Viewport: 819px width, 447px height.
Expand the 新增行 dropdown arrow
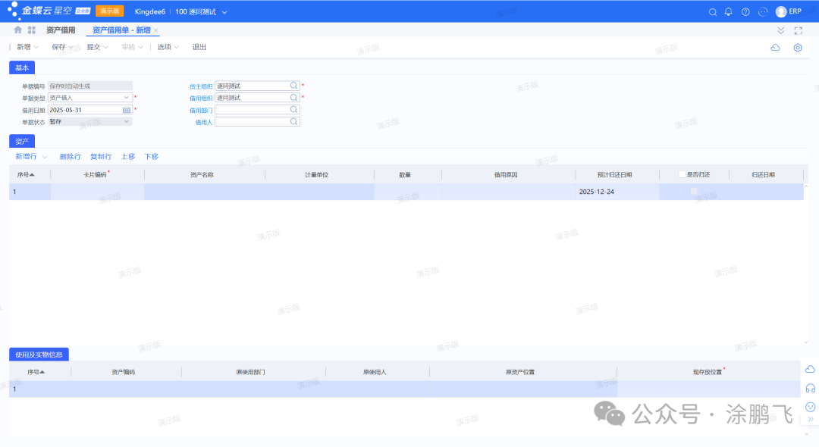point(45,157)
